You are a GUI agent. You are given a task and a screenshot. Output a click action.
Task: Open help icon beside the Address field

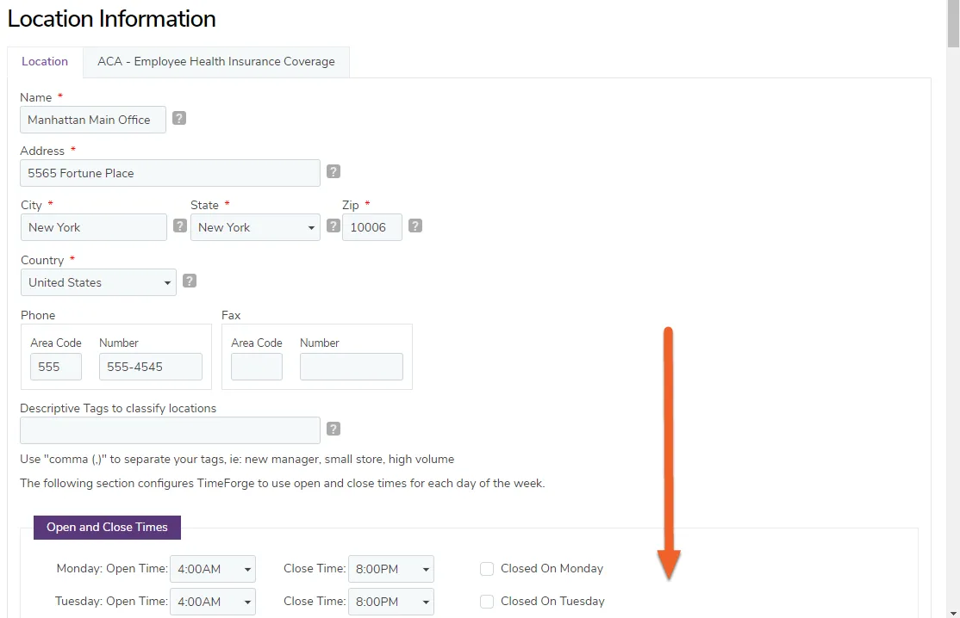pos(333,171)
